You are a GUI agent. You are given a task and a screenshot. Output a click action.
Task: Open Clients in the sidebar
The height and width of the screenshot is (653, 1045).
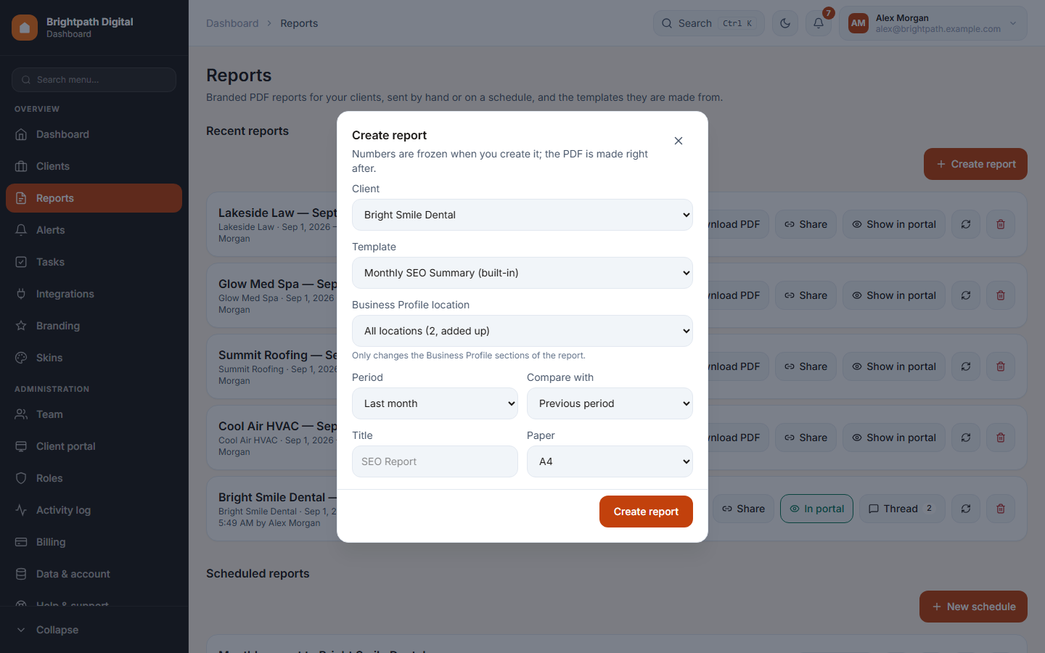[x=94, y=166]
